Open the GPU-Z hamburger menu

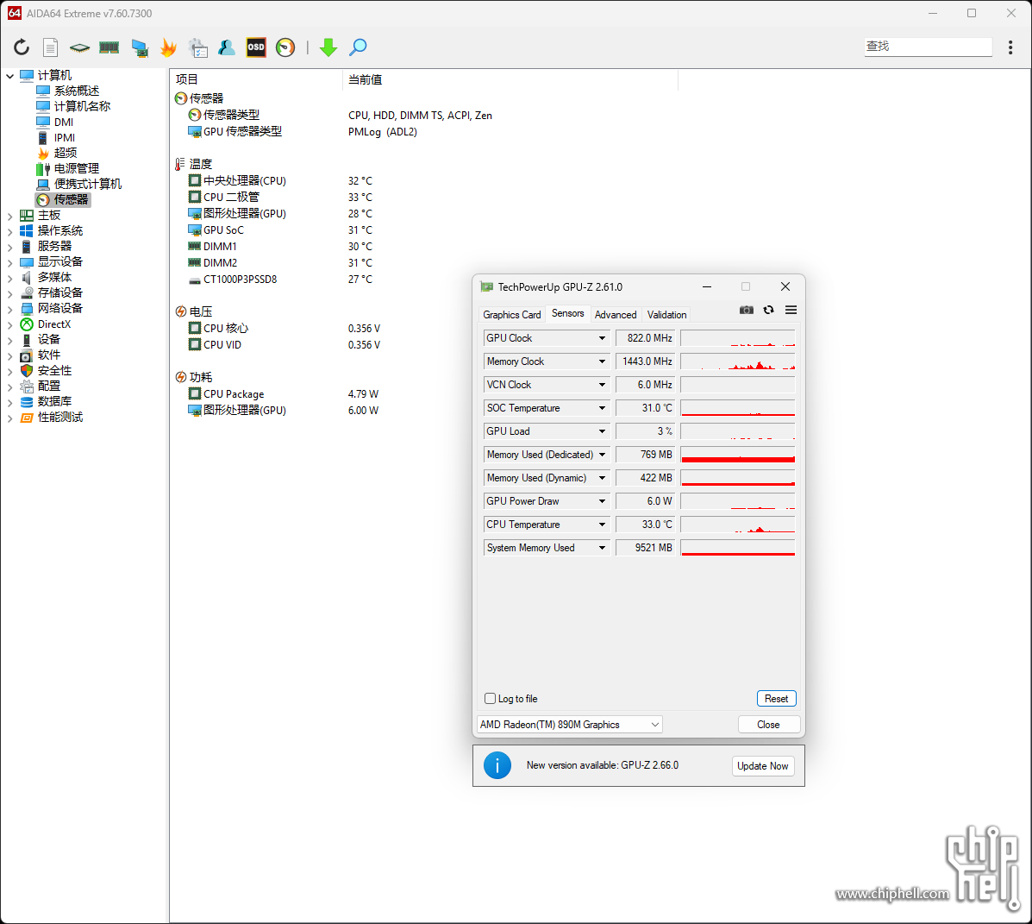(x=791, y=311)
